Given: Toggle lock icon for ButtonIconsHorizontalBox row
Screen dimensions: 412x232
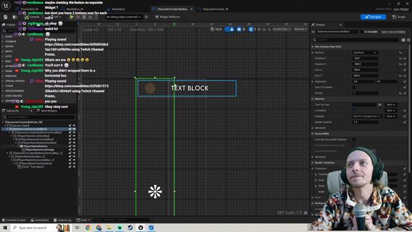Looking at the screenshot, I should point(70,129).
